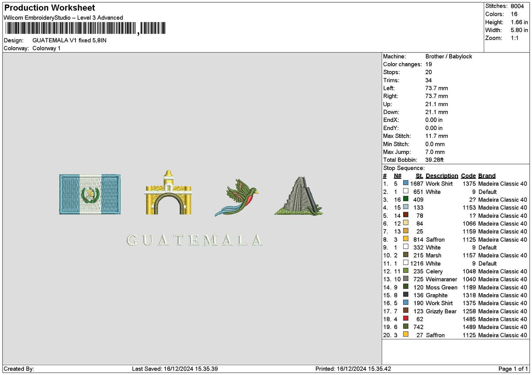532x375 pixels.
Task: Select the dark red-brown swatch in stop 5
Action: (x=405, y=215)
